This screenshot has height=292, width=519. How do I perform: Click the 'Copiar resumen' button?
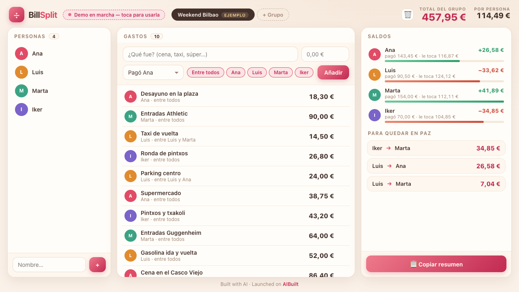[x=436, y=264]
